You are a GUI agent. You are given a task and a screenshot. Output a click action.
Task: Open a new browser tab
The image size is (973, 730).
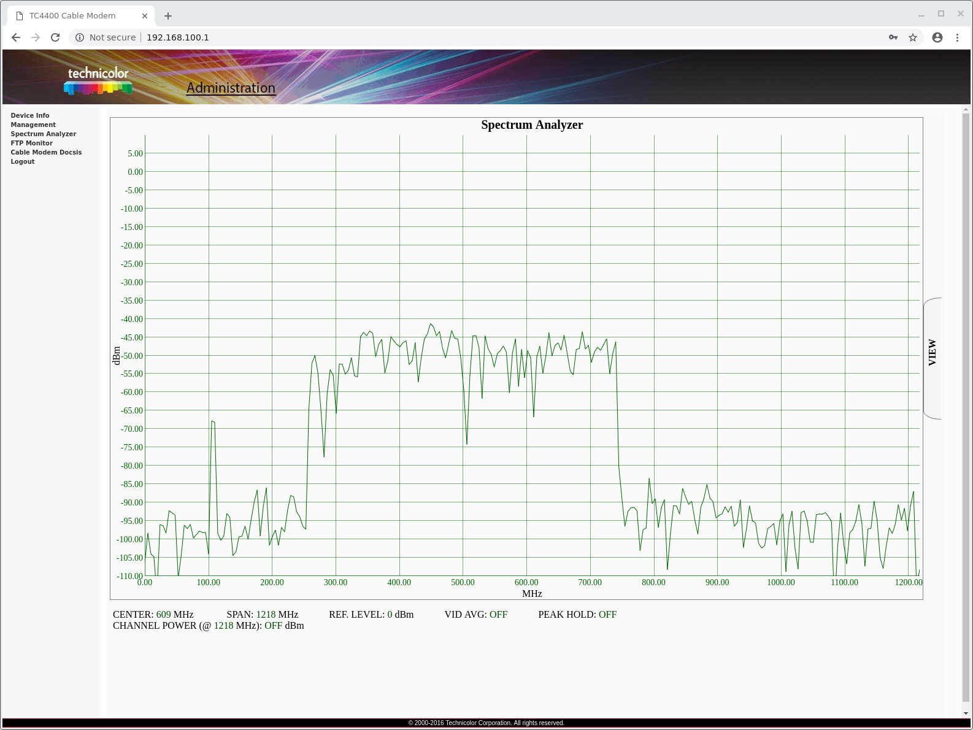pos(168,16)
